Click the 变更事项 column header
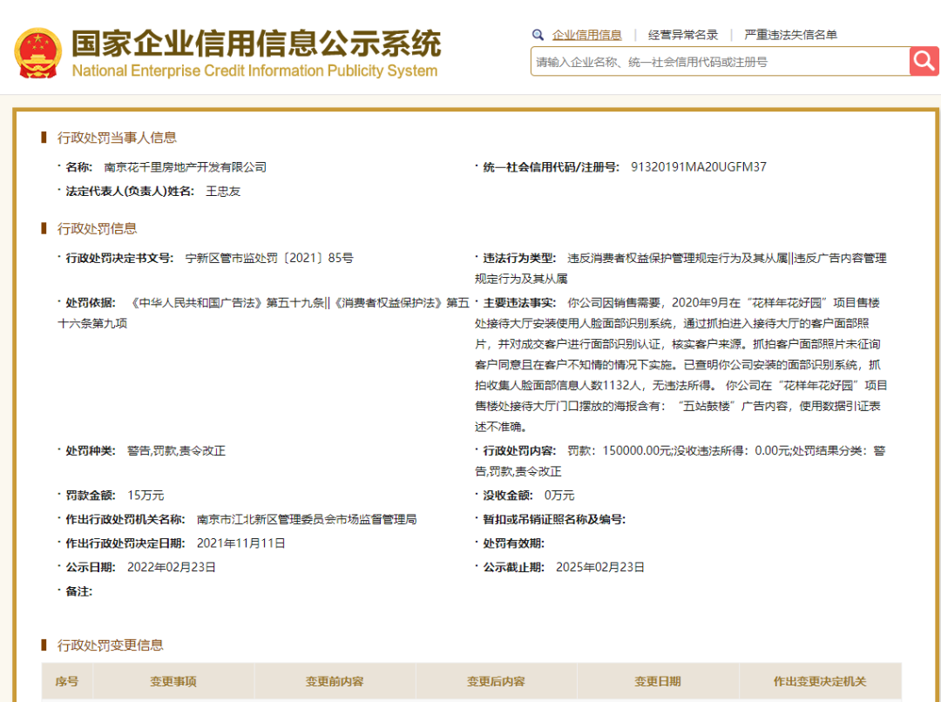 point(173,681)
